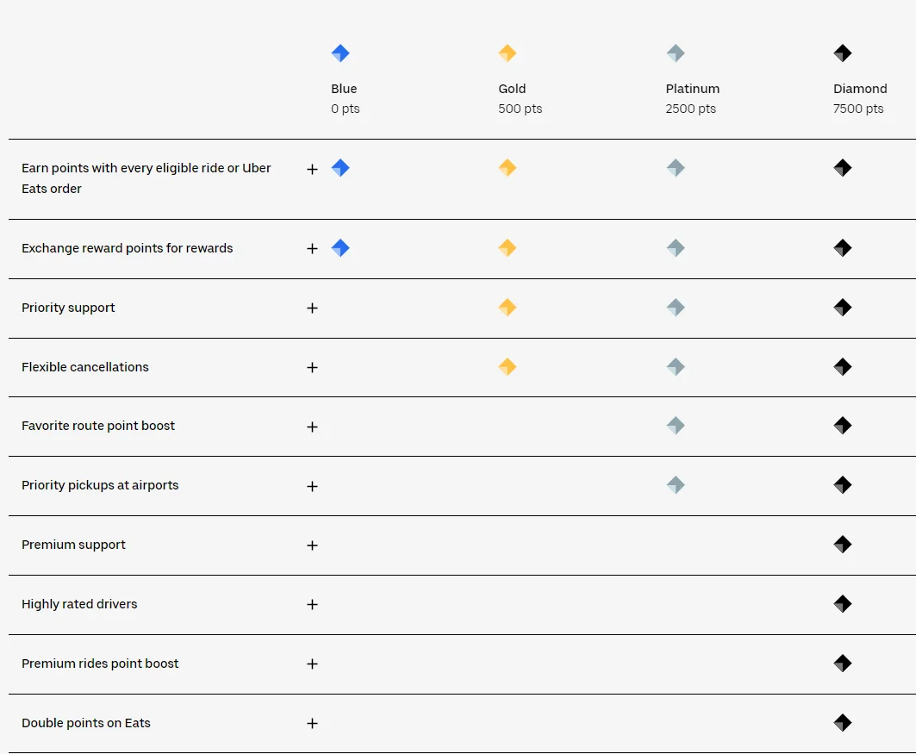Select the Gold diamond in Priority support row
Screen dimensions: 916x754
pos(508,307)
